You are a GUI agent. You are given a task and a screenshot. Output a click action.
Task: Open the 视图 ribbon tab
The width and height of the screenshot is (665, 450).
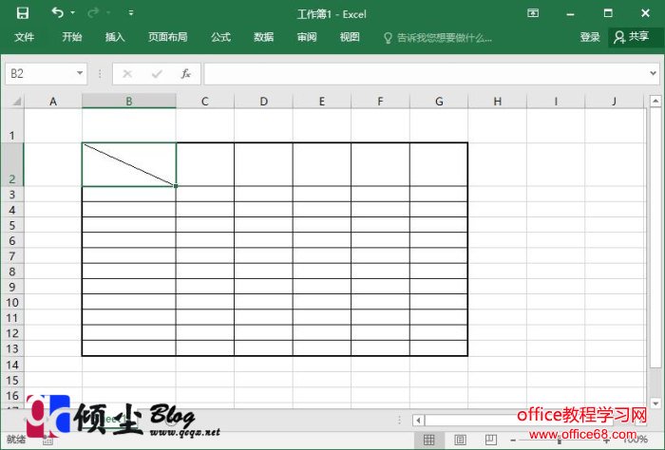tap(350, 37)
